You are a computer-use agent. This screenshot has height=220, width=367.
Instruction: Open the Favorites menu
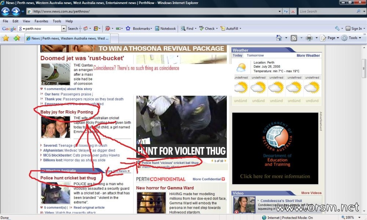coord(41,21)
